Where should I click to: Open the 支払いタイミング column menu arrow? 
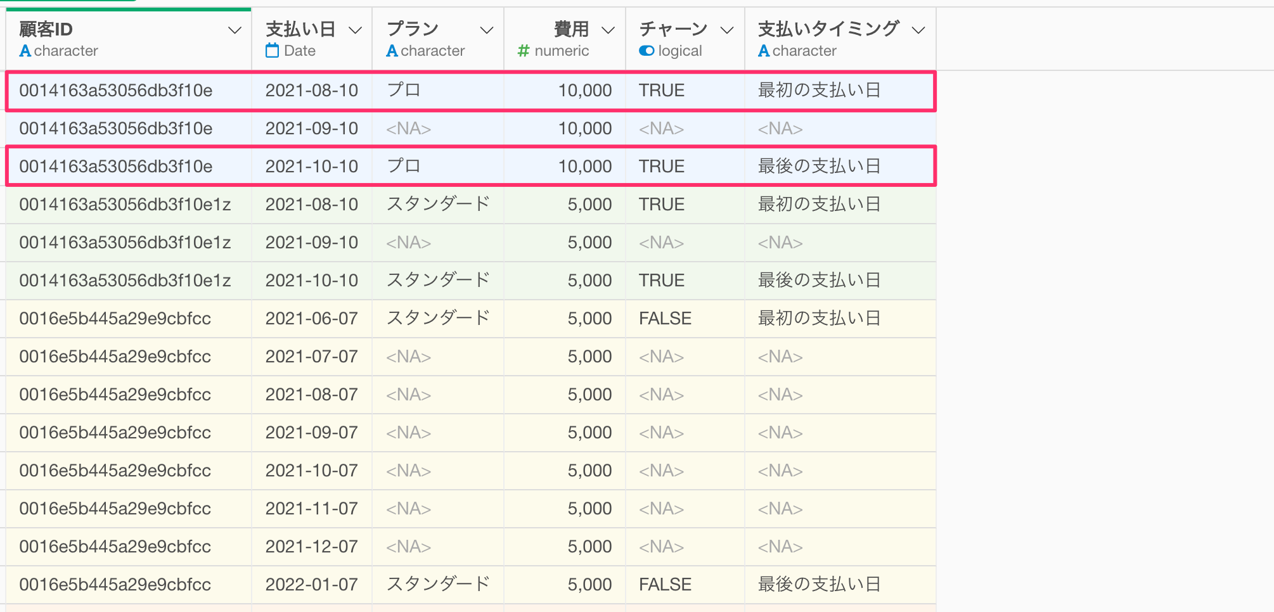click(918, 30)
